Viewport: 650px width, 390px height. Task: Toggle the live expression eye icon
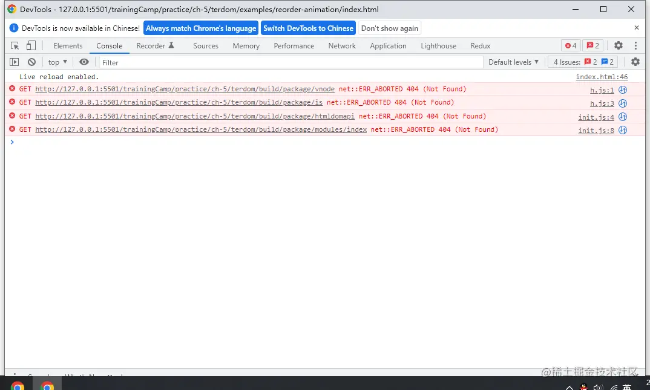point(84,62)
